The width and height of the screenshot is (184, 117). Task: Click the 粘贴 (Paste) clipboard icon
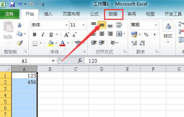point(8,26)
